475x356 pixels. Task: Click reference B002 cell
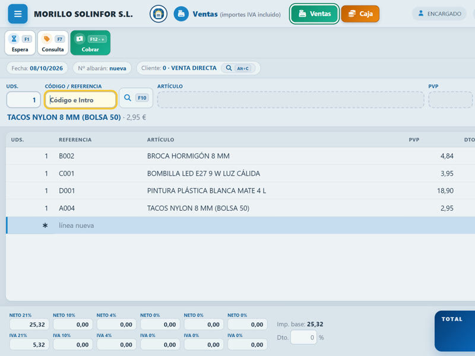point(66,156)
